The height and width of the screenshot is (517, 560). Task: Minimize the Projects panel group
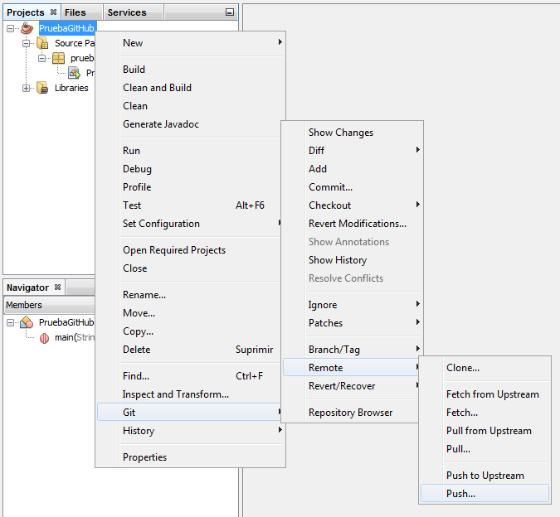pyautogui.click(x=230, y=12)
